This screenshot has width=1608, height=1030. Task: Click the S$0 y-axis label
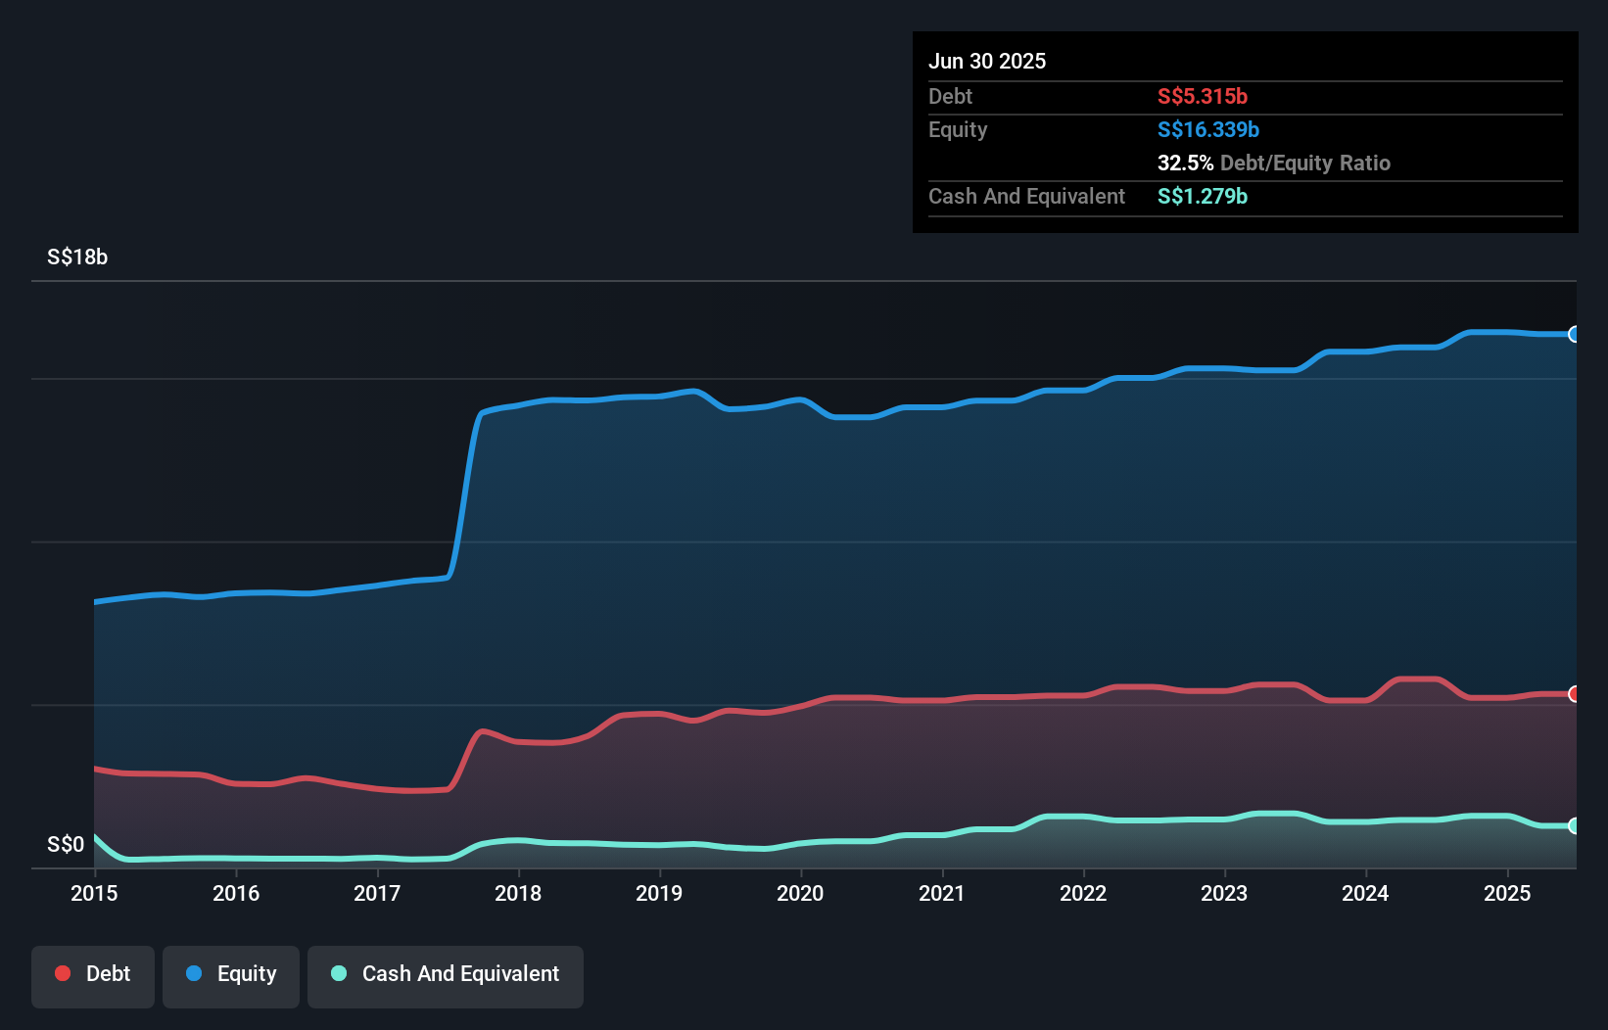tap(66, 845)
